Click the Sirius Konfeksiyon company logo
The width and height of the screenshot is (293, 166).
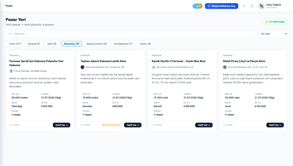82,67
